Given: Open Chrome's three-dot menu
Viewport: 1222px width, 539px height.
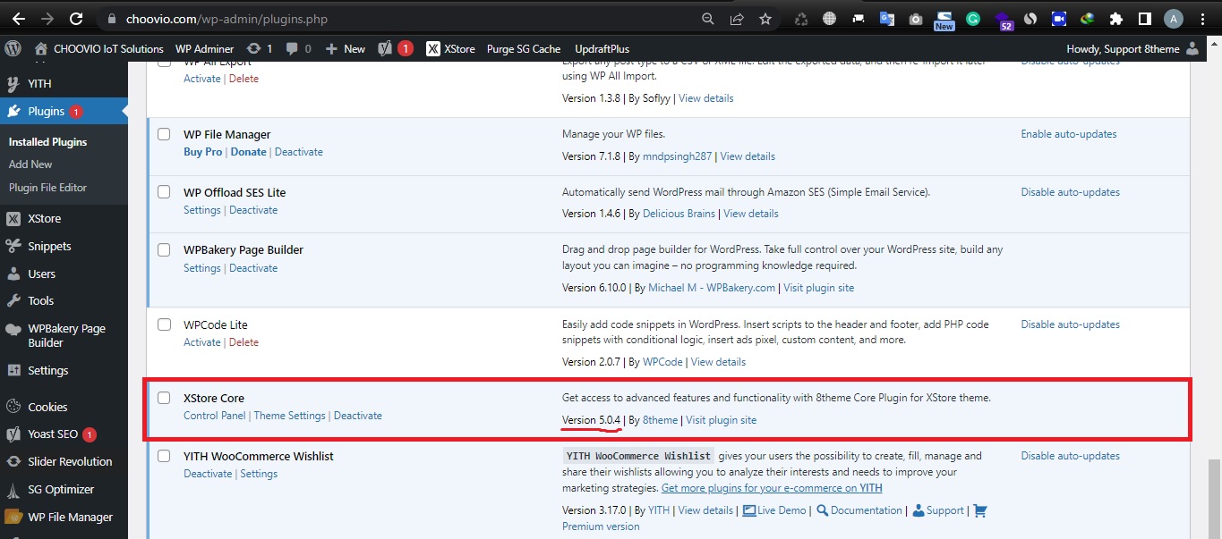Looking at the screenshot, I should coord(1203,18).
